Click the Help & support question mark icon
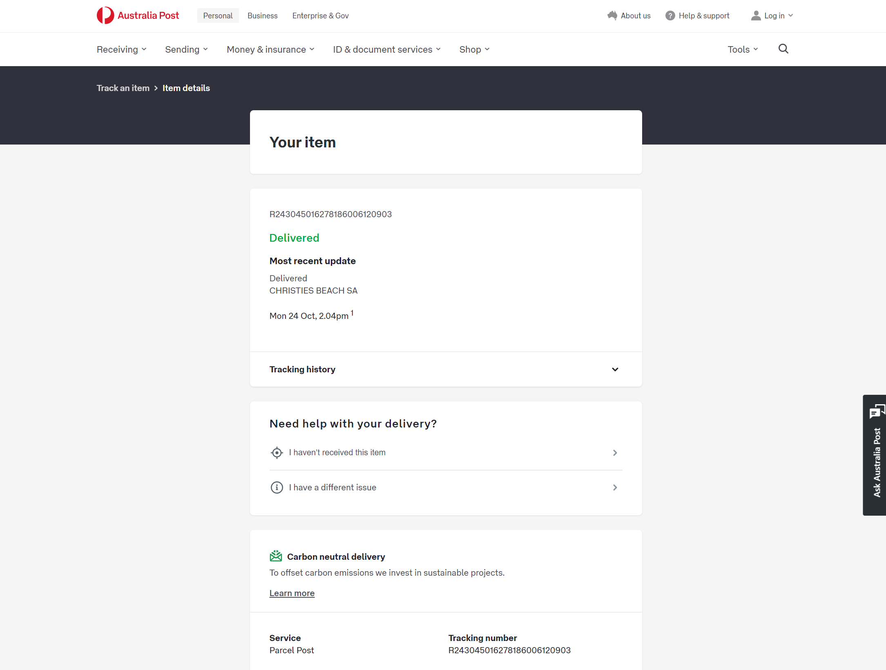Screen dimensions: 886x670 point(670,16)
